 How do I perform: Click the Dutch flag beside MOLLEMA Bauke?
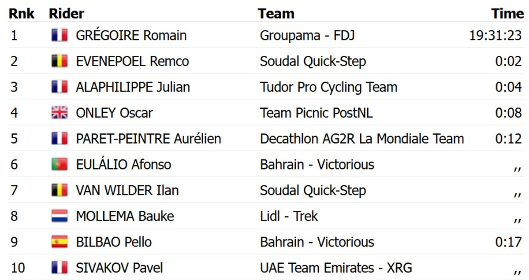click(60, 216)
